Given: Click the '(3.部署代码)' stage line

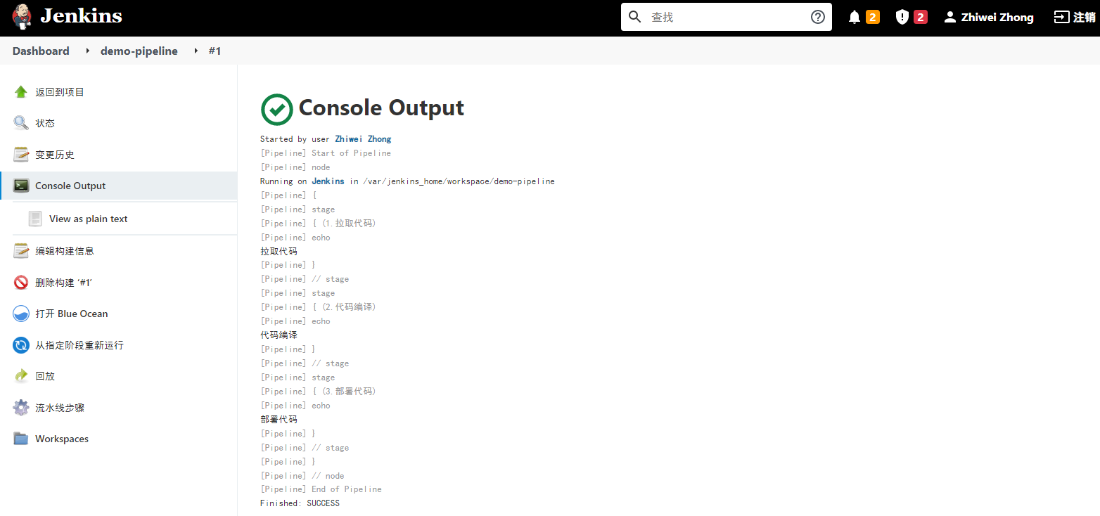Looking at the screenshot, I should click(x=319, y=392).
